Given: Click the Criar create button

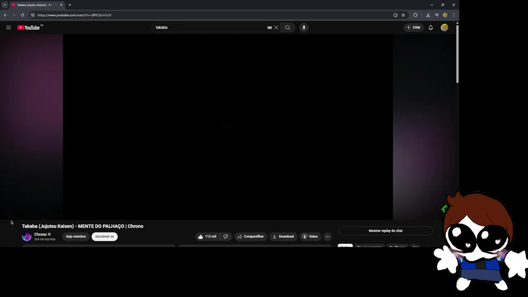Looking at the screenshot, I should pos(413,28).
